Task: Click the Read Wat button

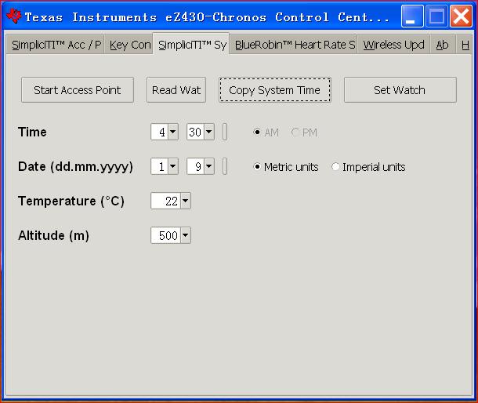Action: pyautogui.click(x=176, y=90)
